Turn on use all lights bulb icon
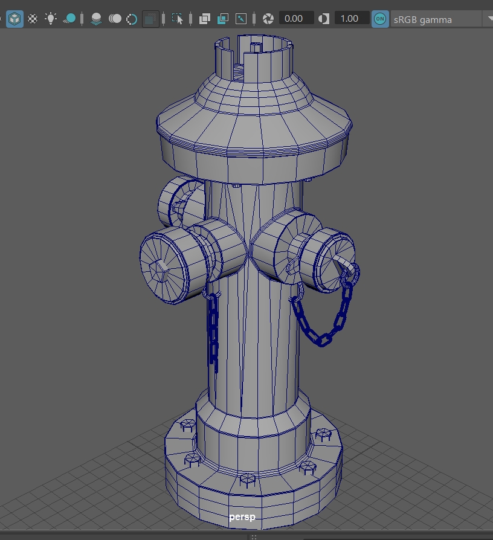The width and height of the screenshot is (493, 540). point(51,19)
